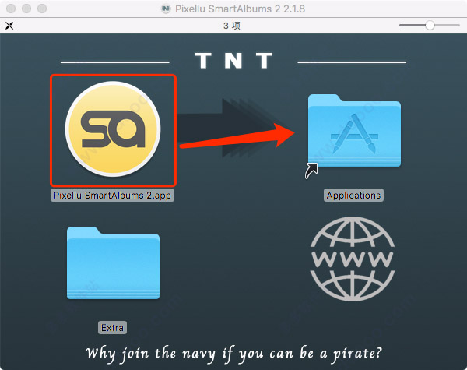
Task: Close the disk image window
Action: click(x=11, y=9)
